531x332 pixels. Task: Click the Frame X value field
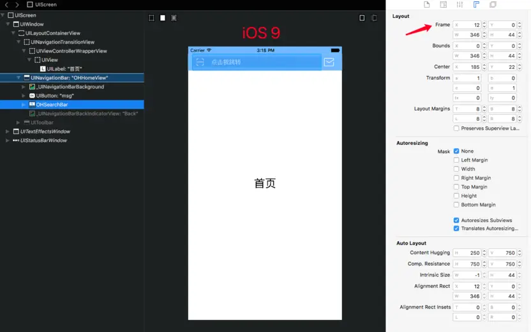click(467, 25)
